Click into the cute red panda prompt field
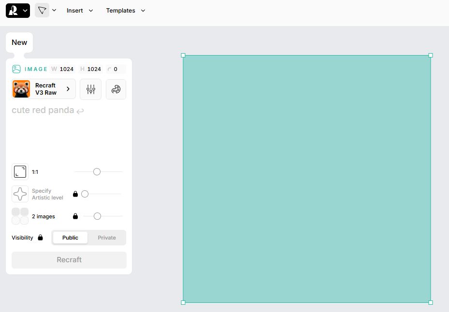The height and width of the screenshot is (312, 449). point(69,132)
